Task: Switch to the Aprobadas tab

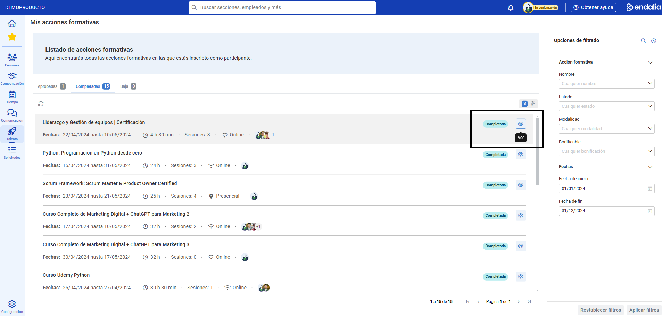Action: [51, 86]
